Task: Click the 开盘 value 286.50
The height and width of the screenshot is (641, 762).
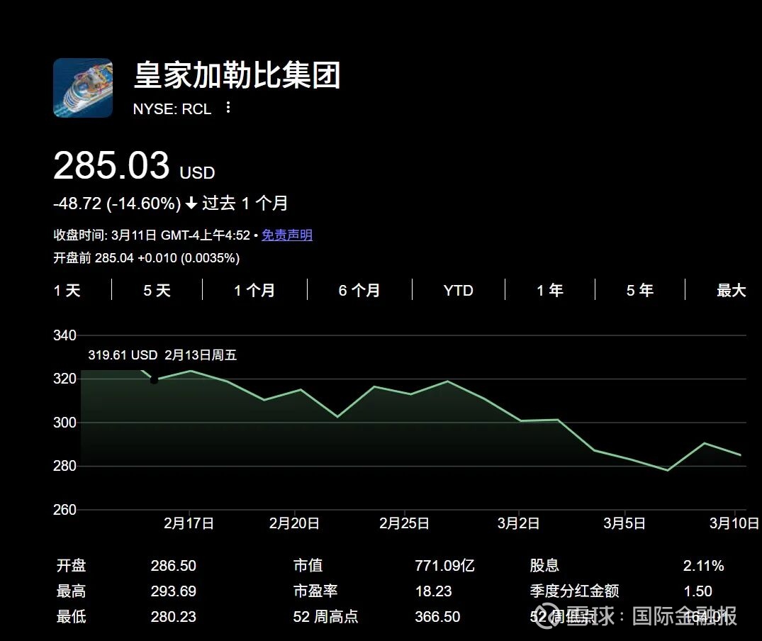Action: 174,566
